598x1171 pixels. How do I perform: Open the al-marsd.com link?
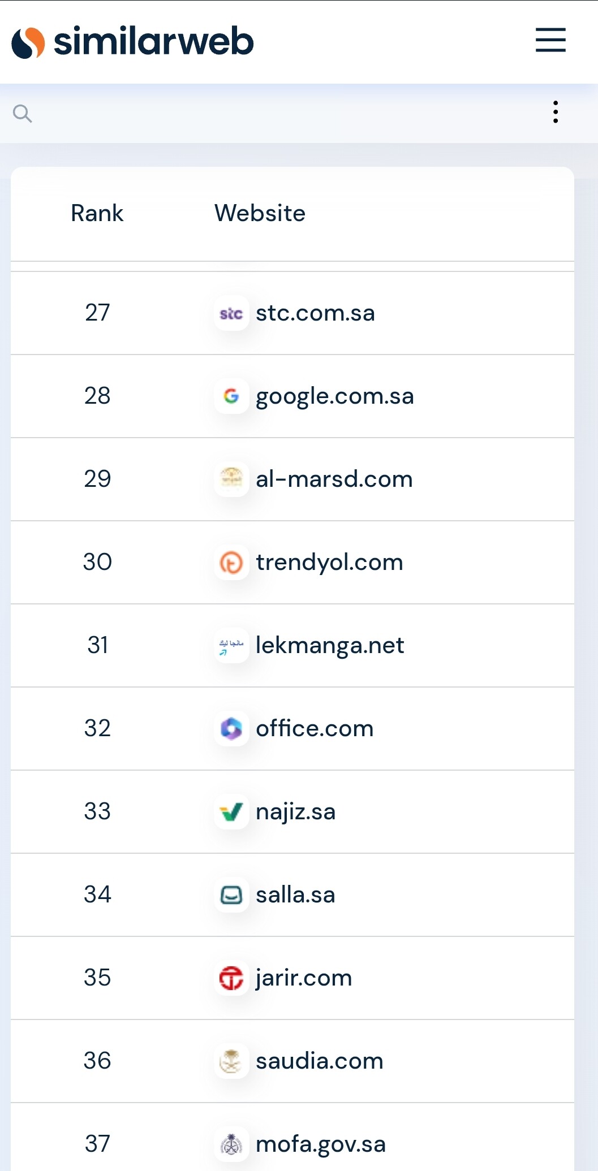(334, 479)
